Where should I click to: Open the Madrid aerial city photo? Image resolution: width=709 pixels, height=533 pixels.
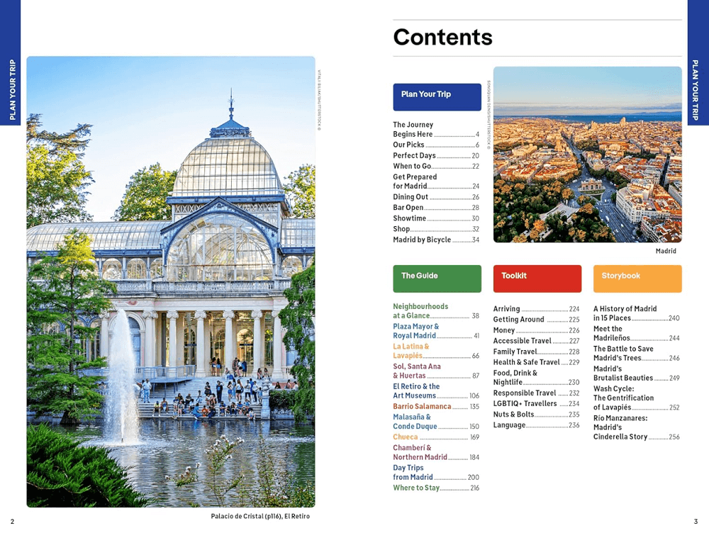click(x=587, y=155)
